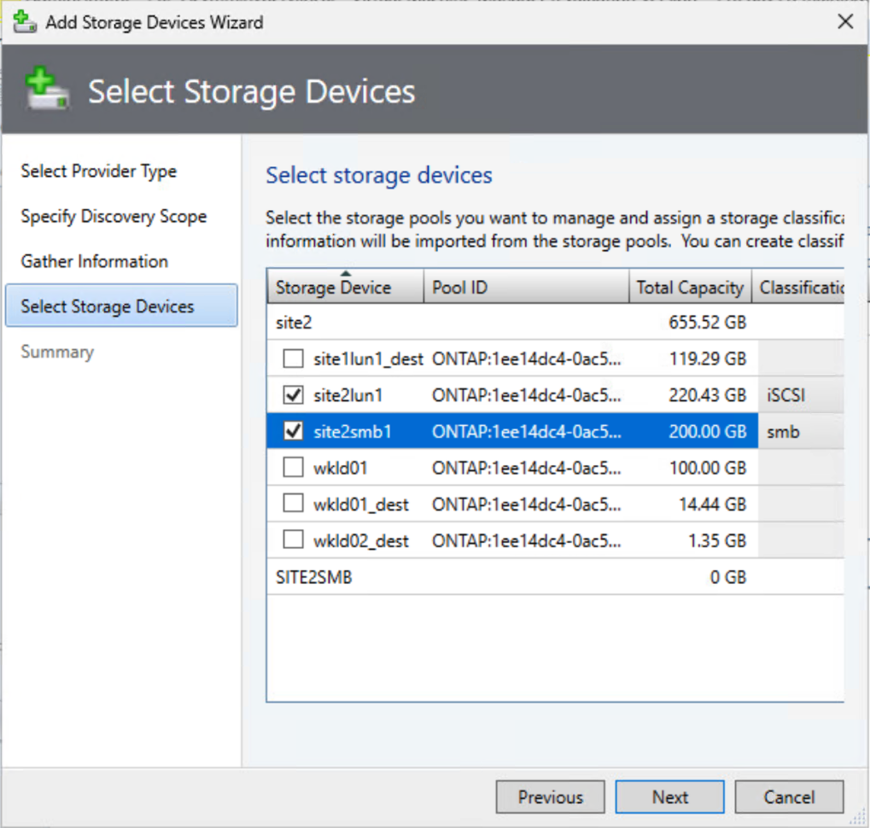Uncheck the site2smb1 checkbox
The width and height of the screenshot is (870, 828).
(293, 432)
